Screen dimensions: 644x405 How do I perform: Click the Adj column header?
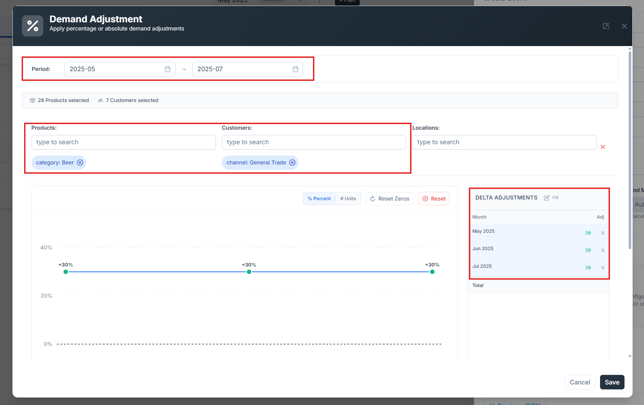(600, 217)
